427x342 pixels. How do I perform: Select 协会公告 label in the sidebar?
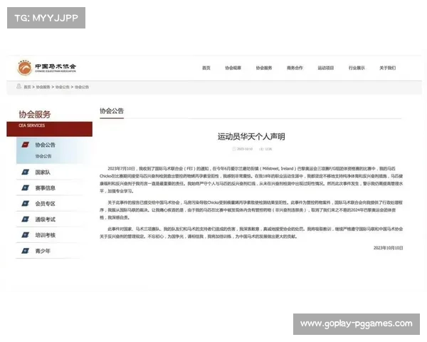point(46,145)
